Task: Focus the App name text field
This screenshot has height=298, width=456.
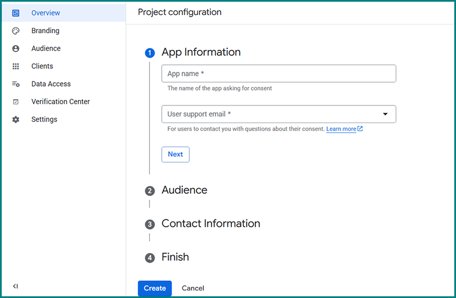Action: tap(279, 74)
